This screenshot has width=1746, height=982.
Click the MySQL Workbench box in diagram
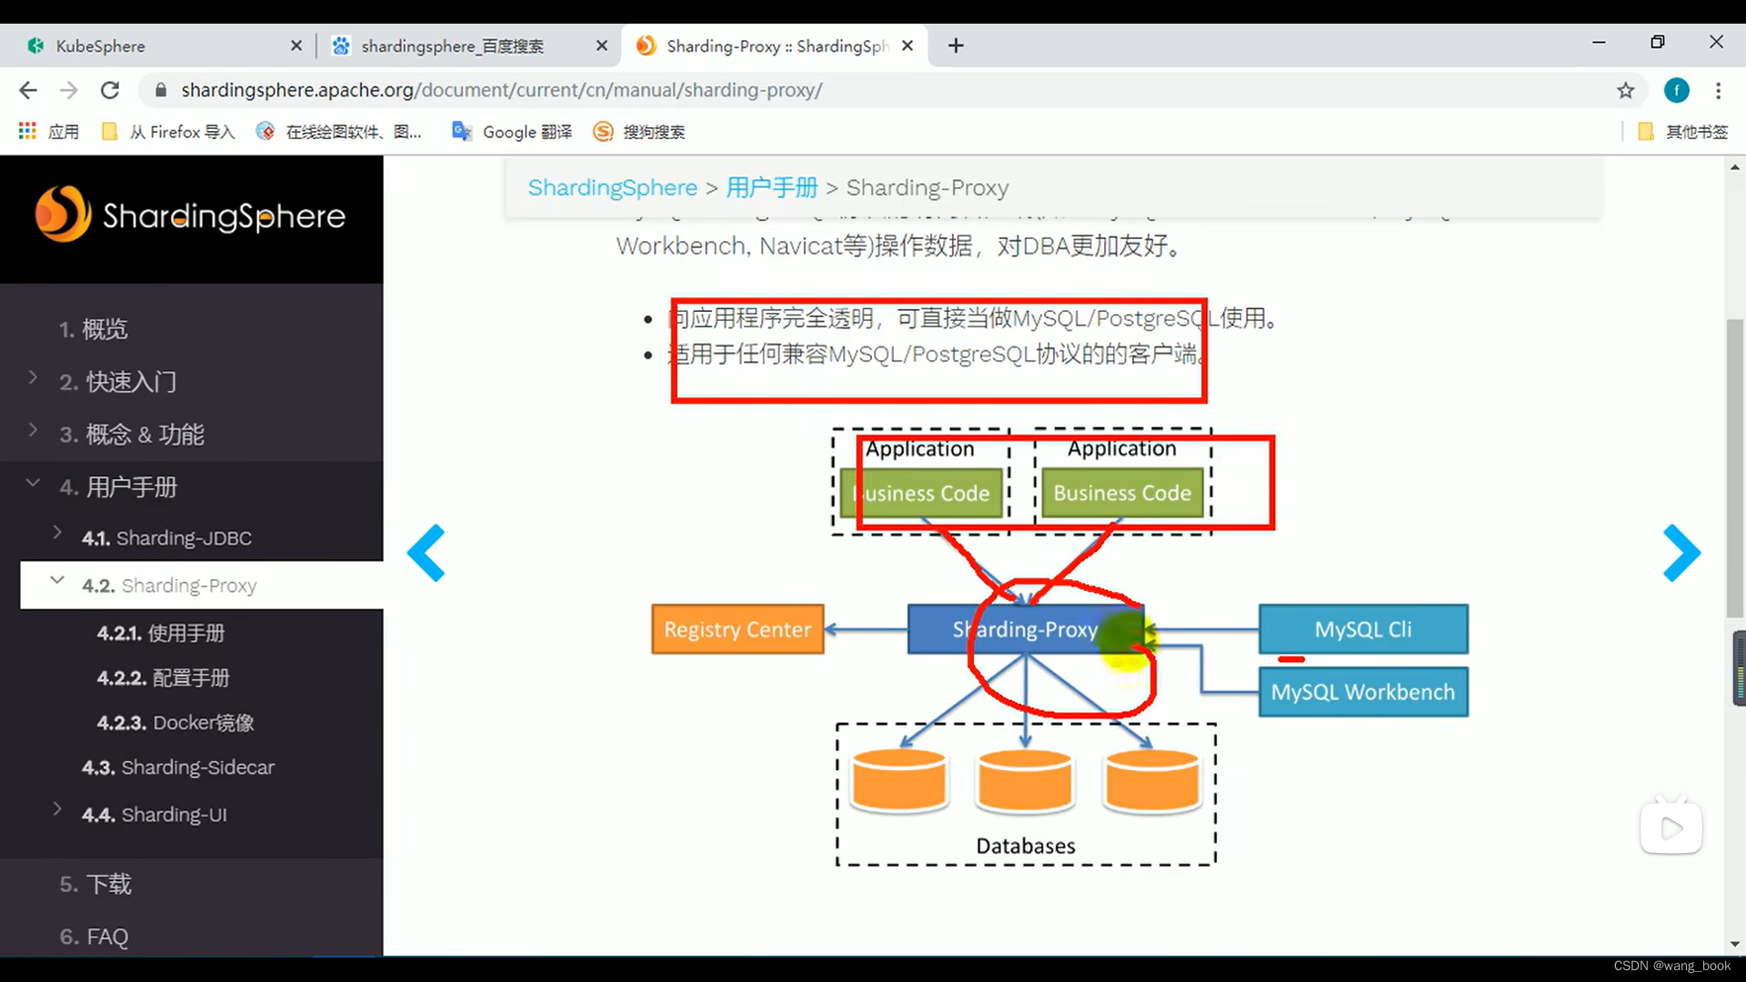pos(1363,692)
